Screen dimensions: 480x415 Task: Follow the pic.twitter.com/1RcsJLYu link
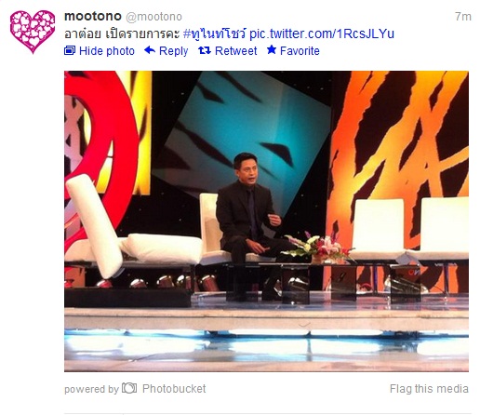coord(322,33)
